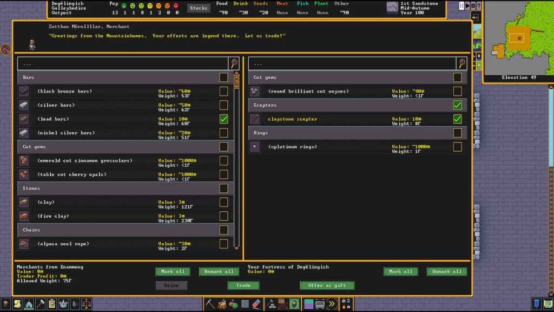Screen dimensions: 554x312
Task: Check the platinum rings checkbox
Action: pyautogui.click(x=458, y=147)
